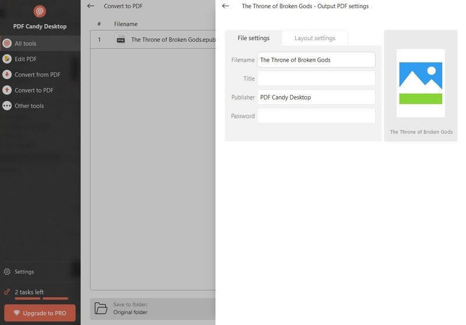Go back from Convert to PDF screen
The width and height of the screenshot is (466, 325).
(x=90, y=6)
